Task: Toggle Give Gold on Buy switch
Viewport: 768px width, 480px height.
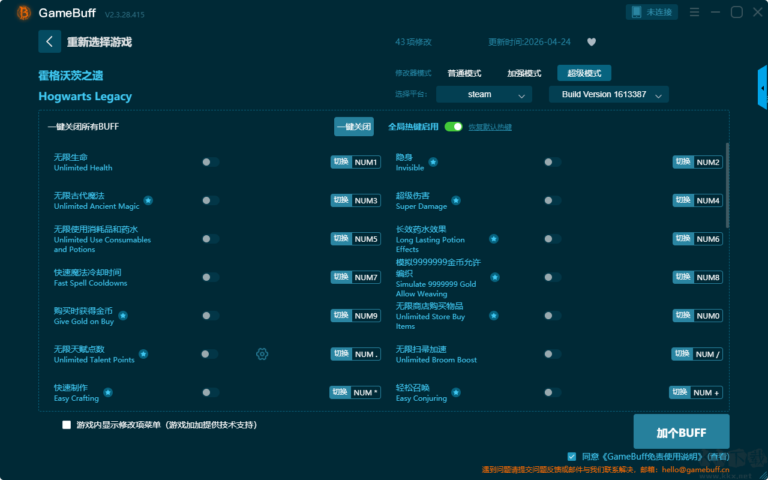Action: coord(211,316)
